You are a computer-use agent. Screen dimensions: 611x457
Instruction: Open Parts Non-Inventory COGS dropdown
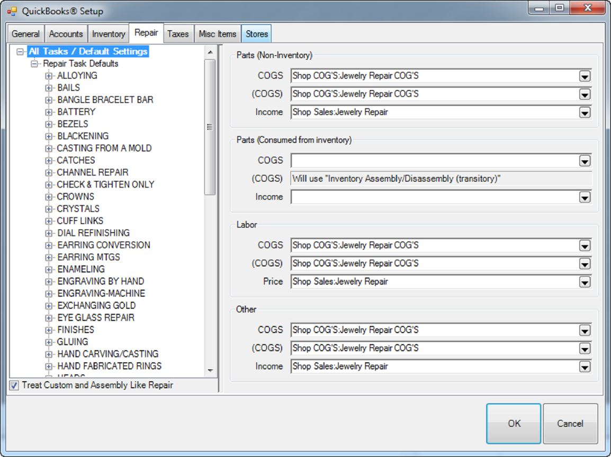(x=585, y=76)
